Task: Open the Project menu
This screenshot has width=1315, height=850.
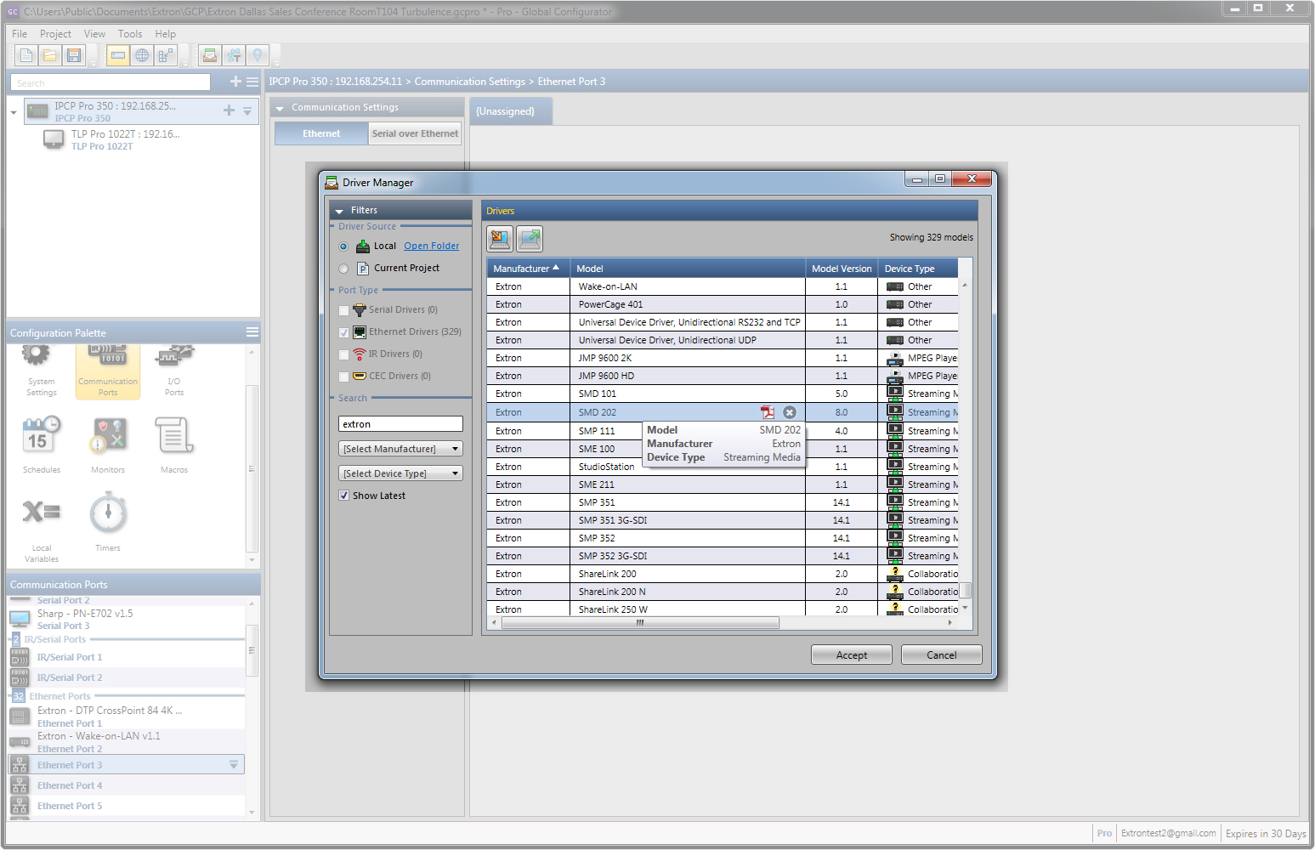Action: click(x=55, y=34)
